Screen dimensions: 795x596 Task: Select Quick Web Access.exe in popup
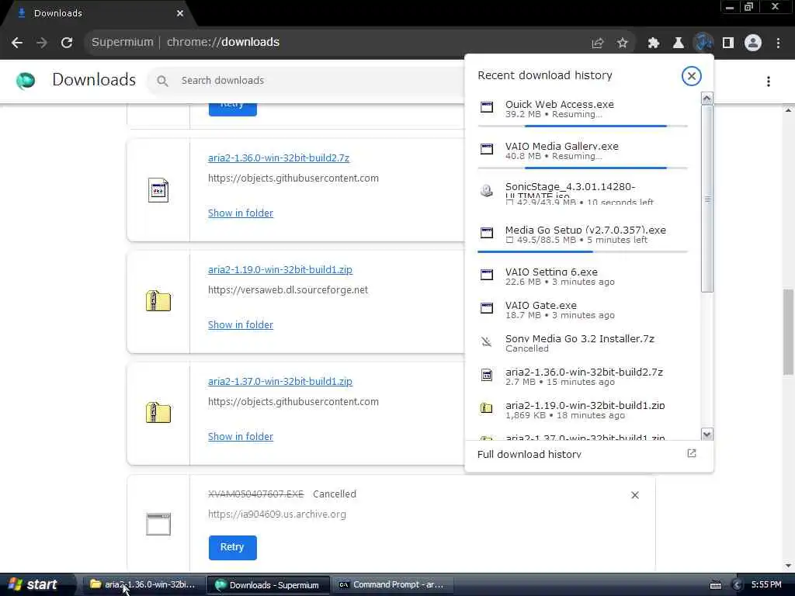tap(582, 110)
